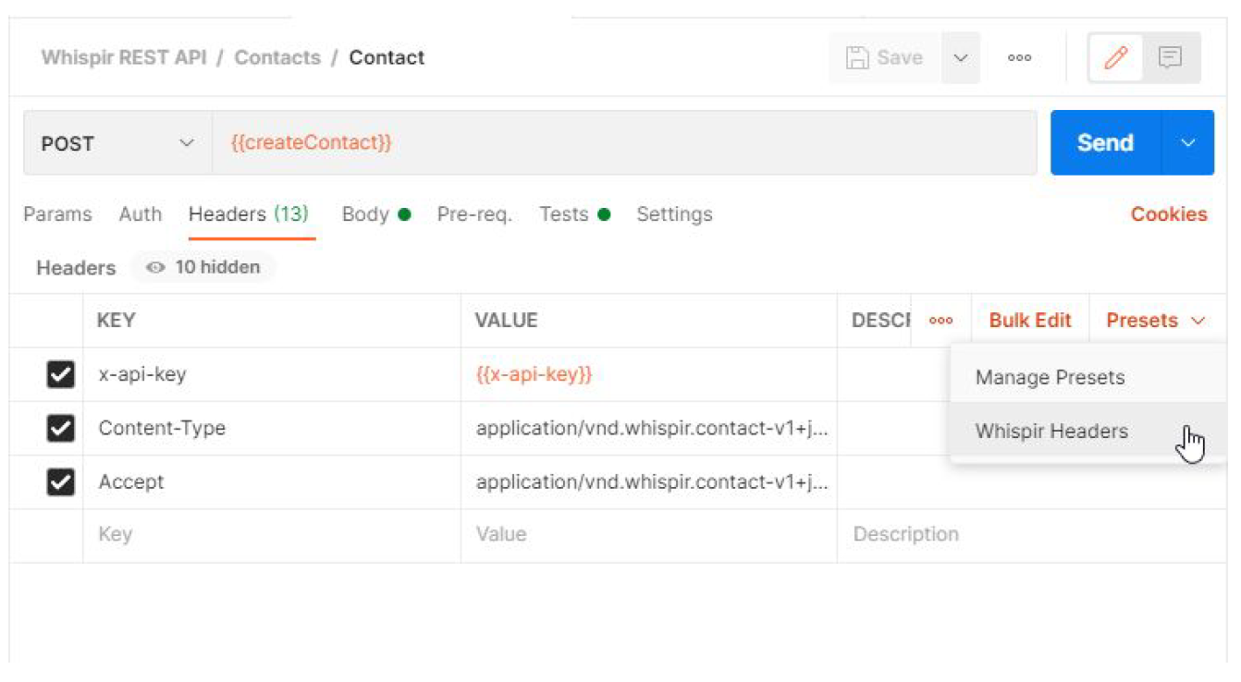The height and width of the screenshot is (682, 1241).
Task: Switch to the Body tab
Action: point(366,214)
